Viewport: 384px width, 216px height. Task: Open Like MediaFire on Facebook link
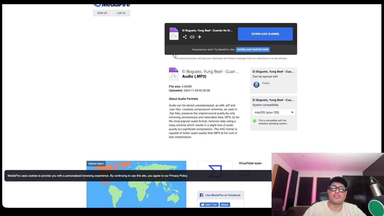pyautogui.click(x=223, y=195)
